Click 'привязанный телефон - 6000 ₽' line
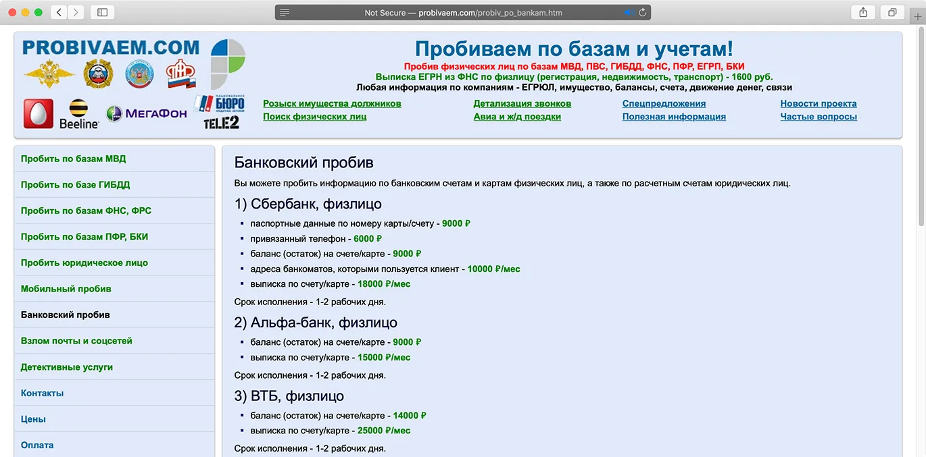The height and width of the screenshot is (457, 926). [x=316, y=238]
